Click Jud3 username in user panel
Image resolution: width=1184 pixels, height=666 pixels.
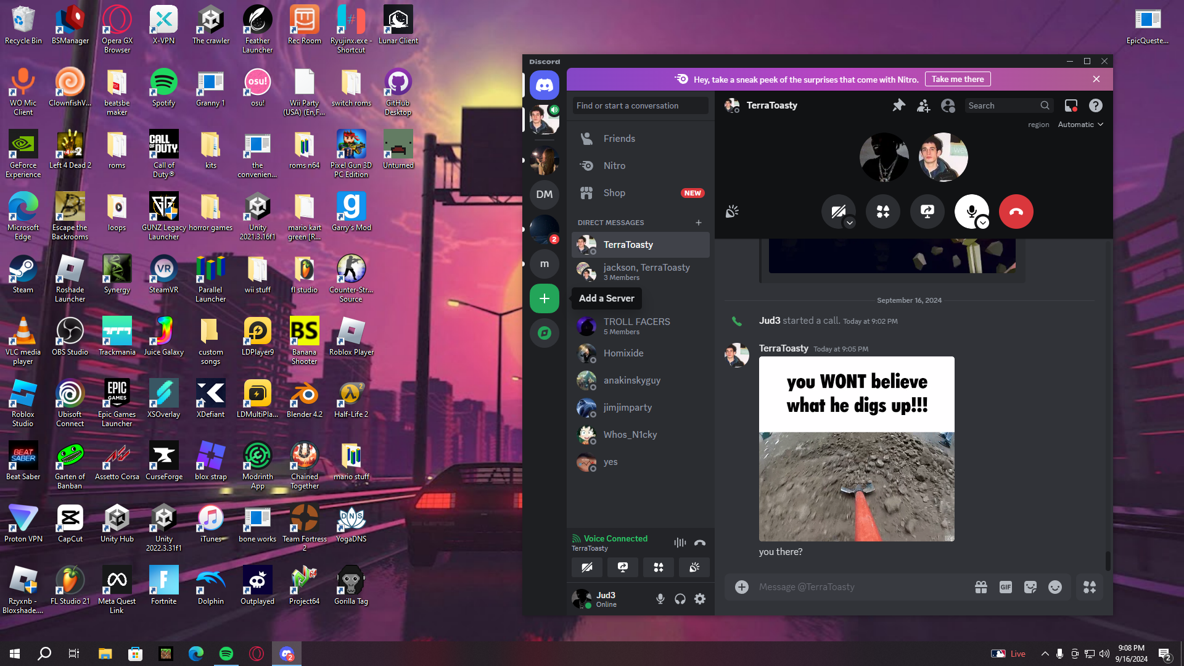(606, 595)
